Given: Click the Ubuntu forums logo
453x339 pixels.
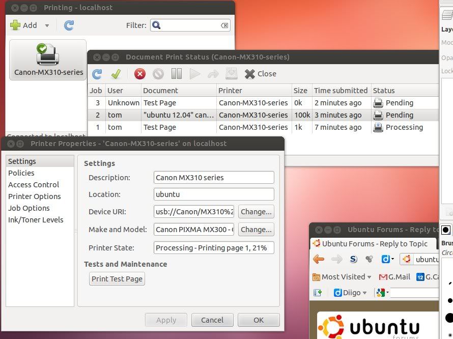Looking at the screenshot, I should click(x=369, y=327).
